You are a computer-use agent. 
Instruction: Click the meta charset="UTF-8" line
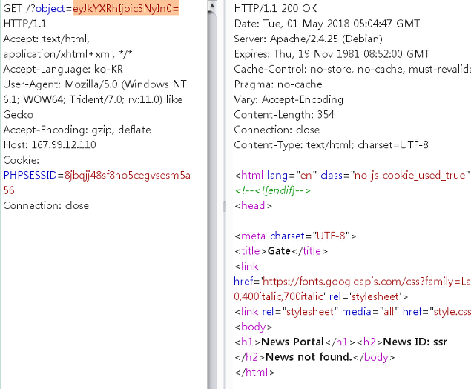(295, 236)
